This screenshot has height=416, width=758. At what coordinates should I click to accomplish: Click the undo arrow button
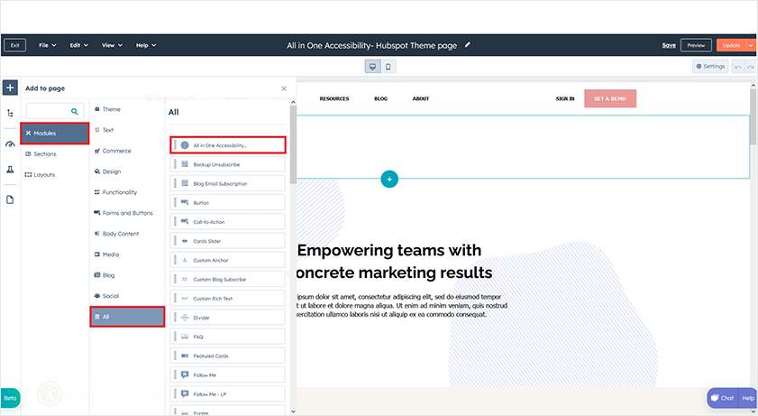(737, 67)
